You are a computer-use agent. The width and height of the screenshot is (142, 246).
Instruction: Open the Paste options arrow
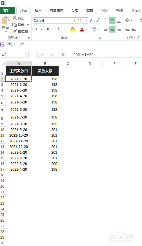click(x=6, y=32)
